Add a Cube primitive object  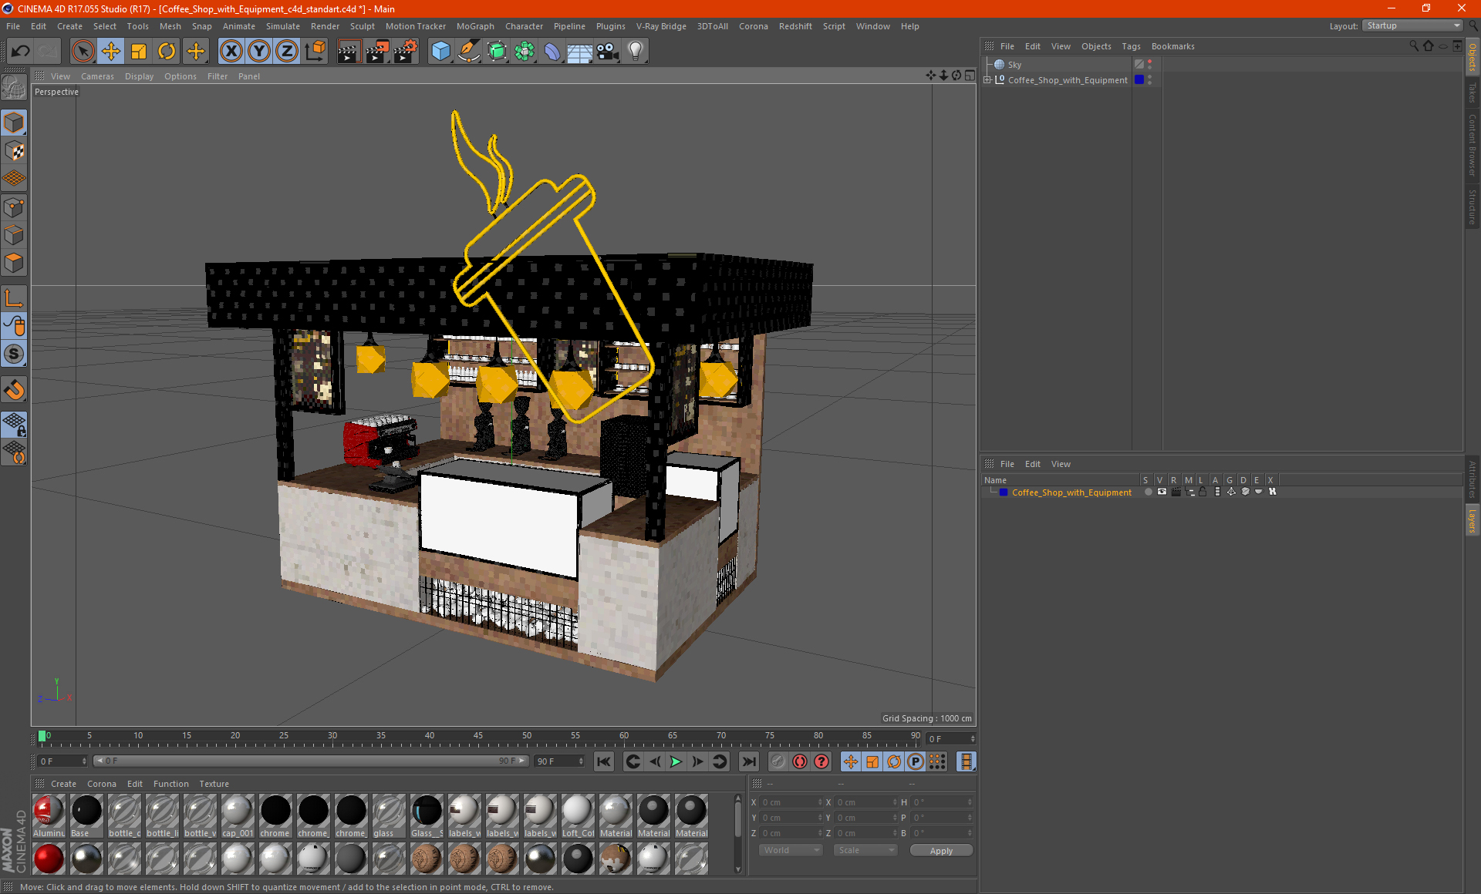coord(440,52)
